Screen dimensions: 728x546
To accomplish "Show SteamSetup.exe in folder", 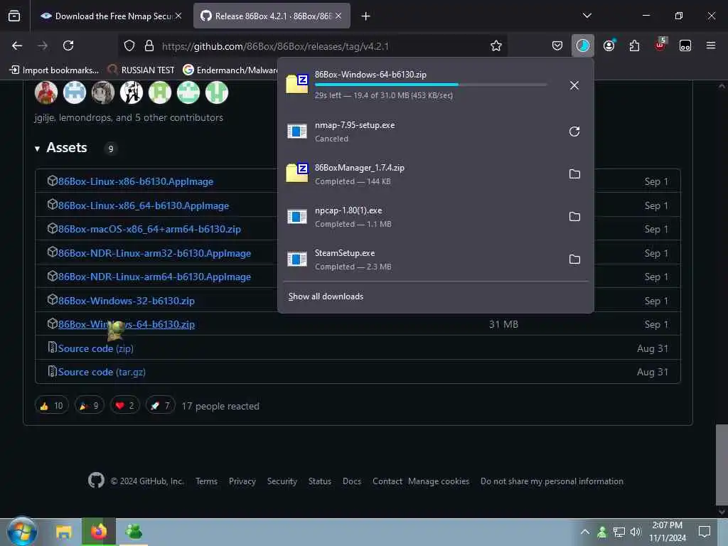I will click(x=574, y=259).
